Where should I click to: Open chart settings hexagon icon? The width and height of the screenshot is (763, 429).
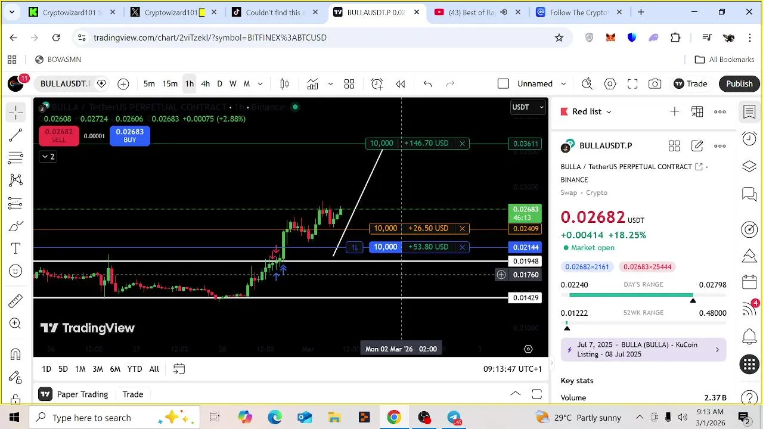(x=610, y=84)
